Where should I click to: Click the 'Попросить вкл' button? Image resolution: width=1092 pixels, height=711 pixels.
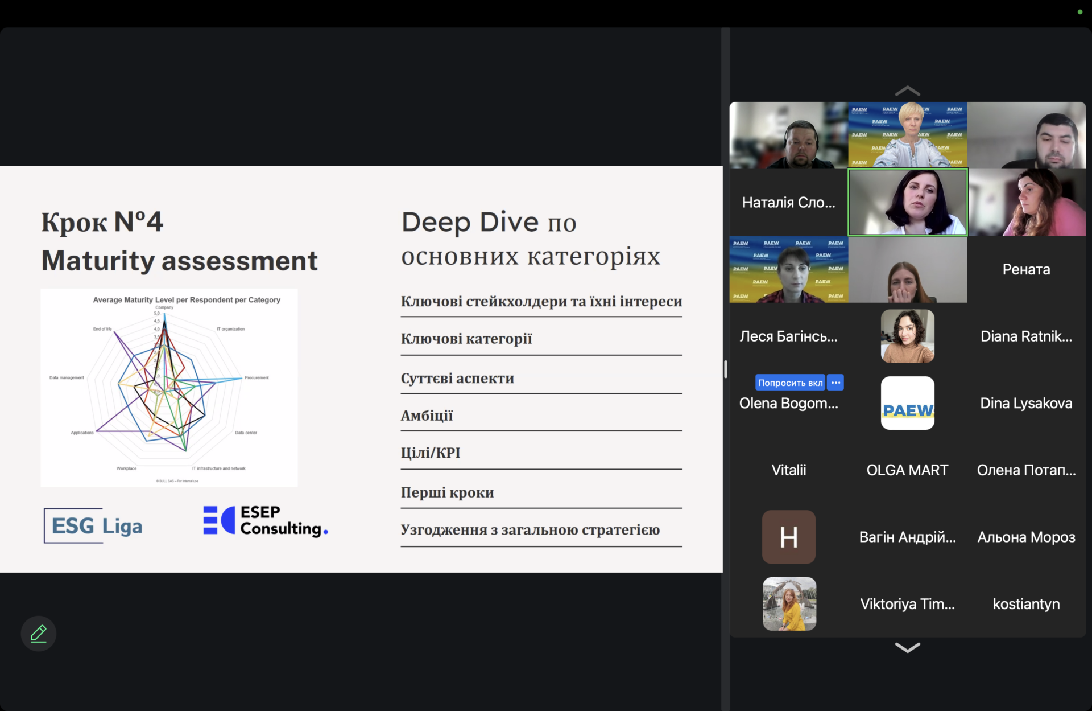coord(789,383)
